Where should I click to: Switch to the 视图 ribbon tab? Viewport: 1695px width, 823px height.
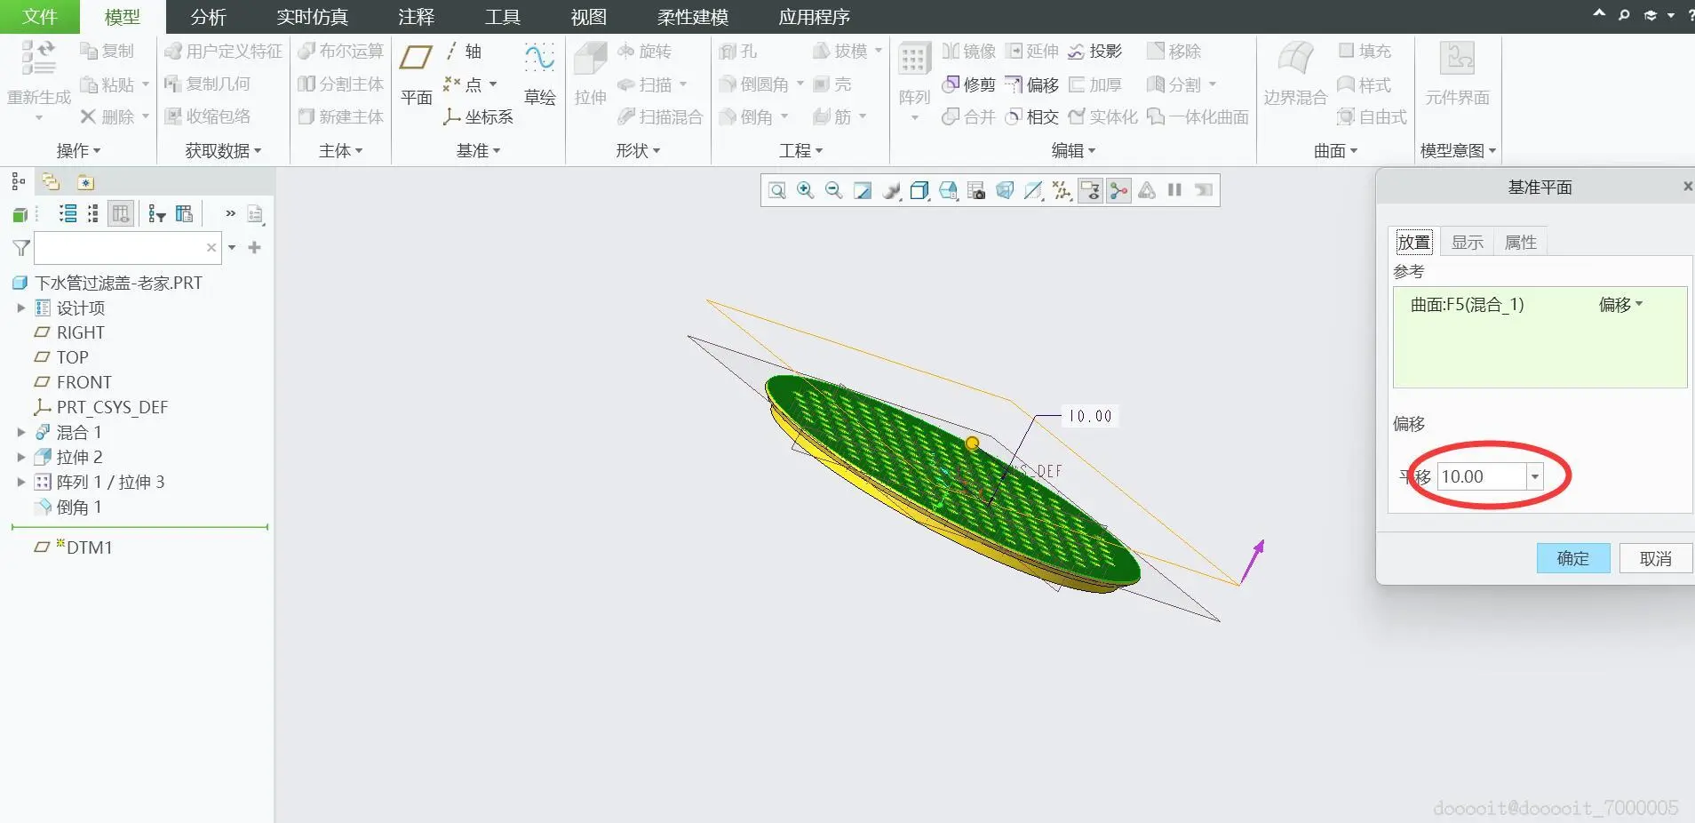[588, 17]
